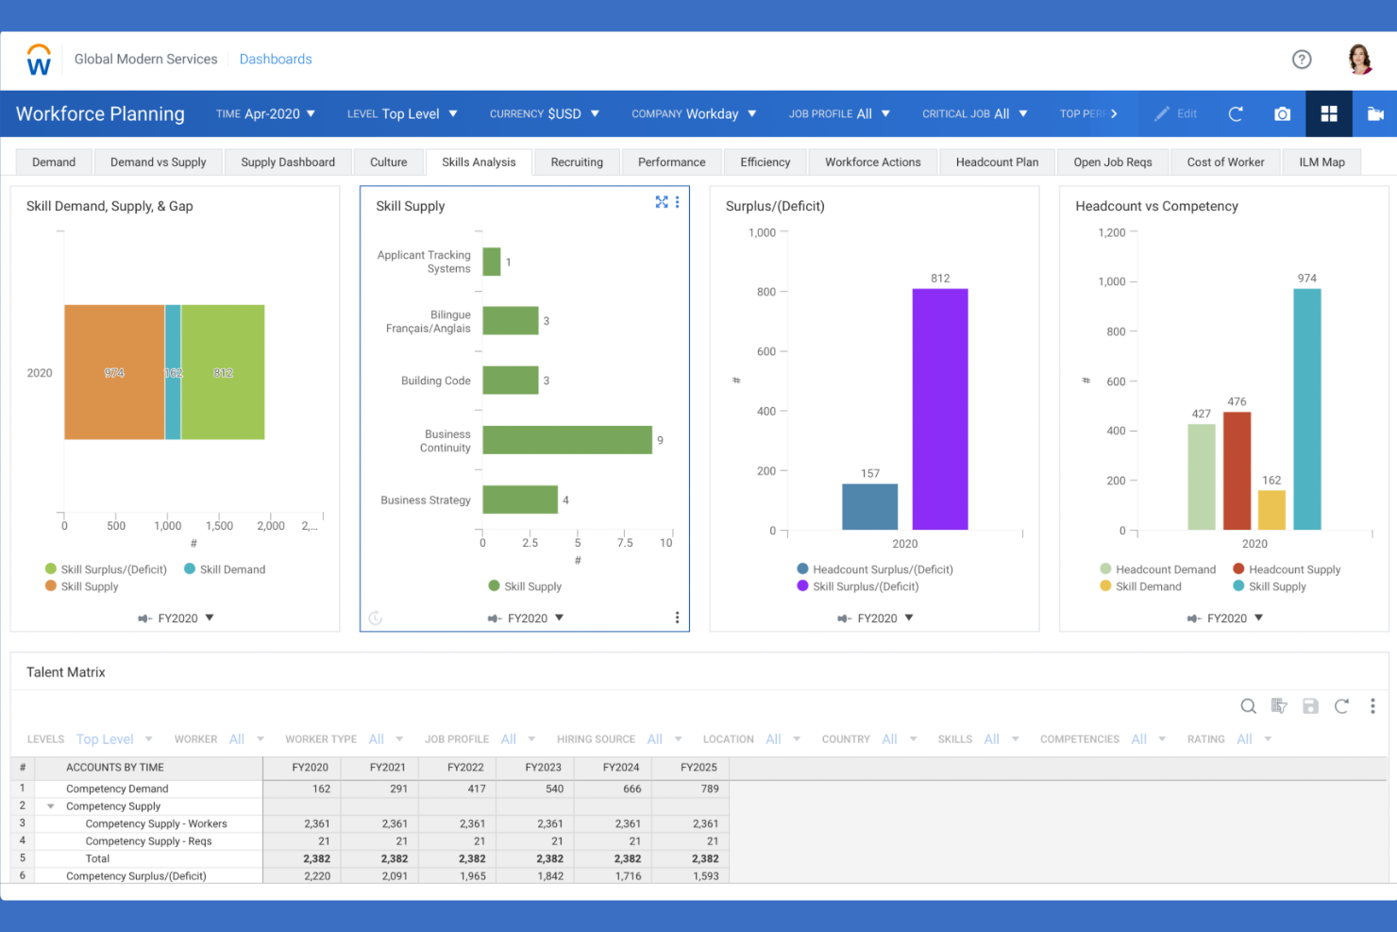1397x932 pixels.
Task: Toggle the Headcount Supply legend item
Action: click(1287, 569)
